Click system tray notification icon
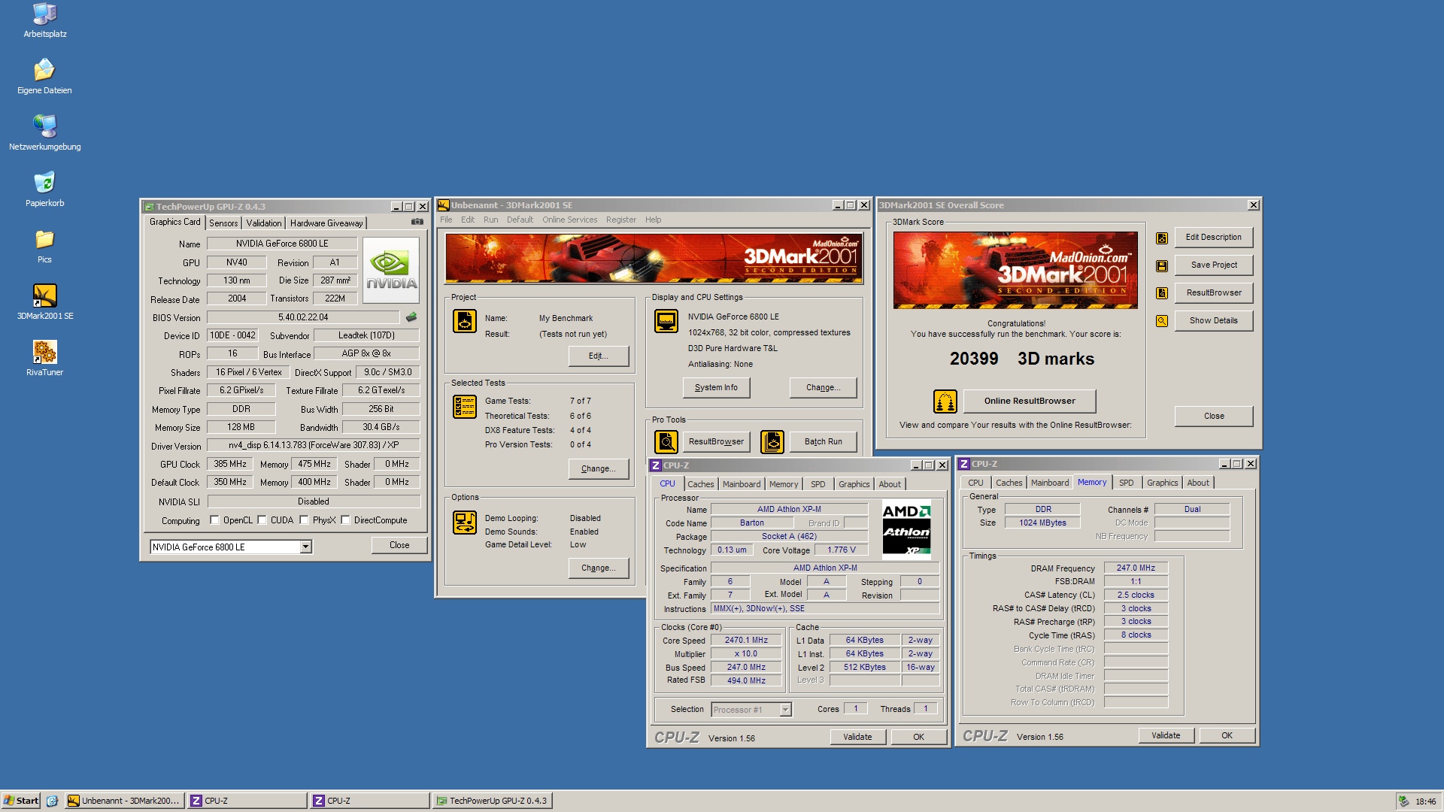Screen dimensions: 1444x812 (x=1403, y=801)
